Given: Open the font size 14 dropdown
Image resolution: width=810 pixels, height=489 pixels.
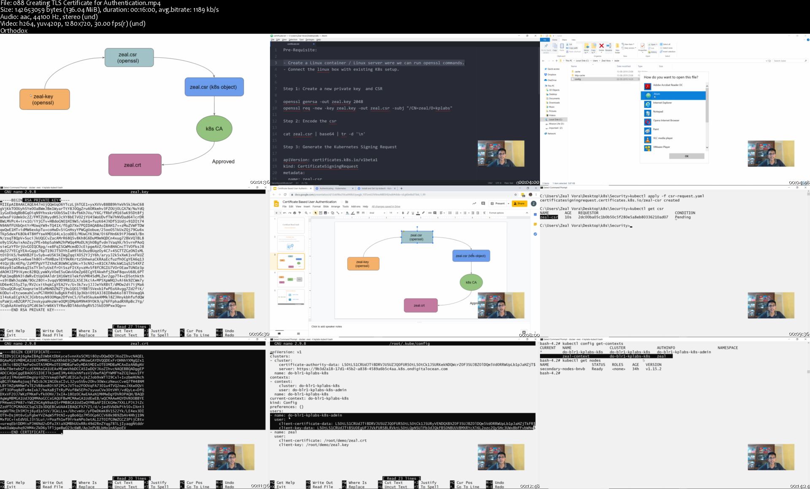Looking at the screenshot, I should pyautogui.click(x=393, y=213).
